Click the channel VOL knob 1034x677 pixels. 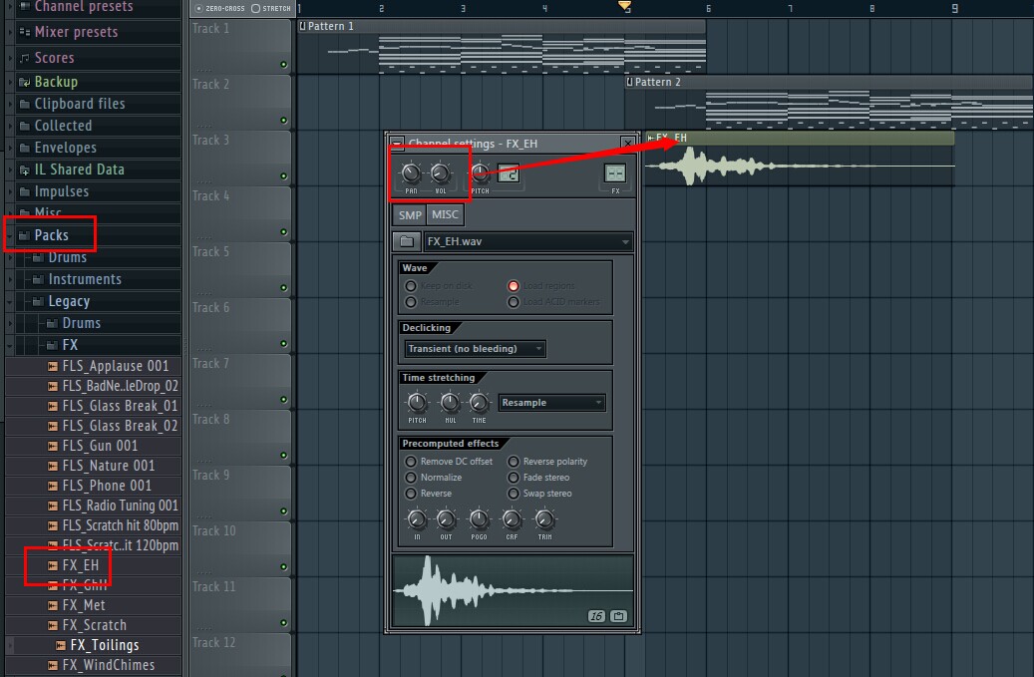[440, 174]
